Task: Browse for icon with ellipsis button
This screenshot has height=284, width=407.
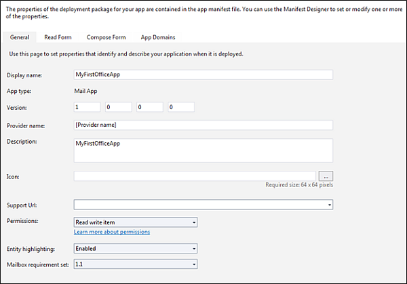Action: tap(326, 176)
